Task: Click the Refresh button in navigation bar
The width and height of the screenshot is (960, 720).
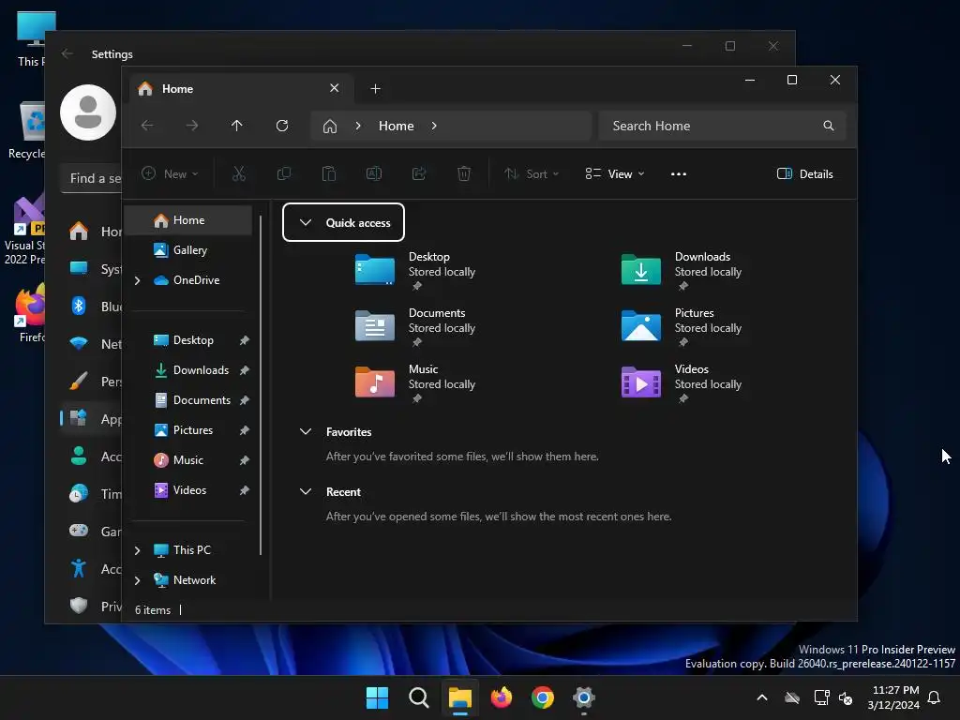Action: click(281, 126)
